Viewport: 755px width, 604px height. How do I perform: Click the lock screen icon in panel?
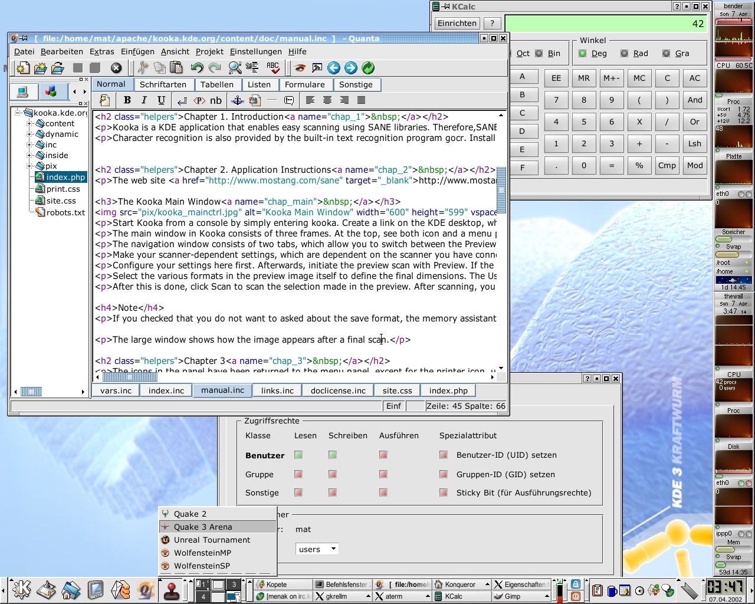(575, 584)
